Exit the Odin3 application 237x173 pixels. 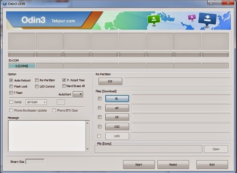pos(212,165)
